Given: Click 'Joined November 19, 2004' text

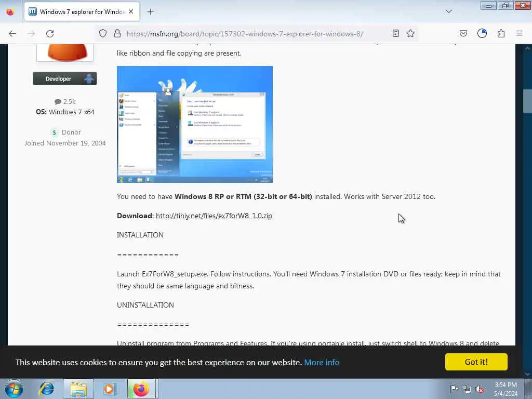Looking at the screenshot, I should (65, 143).
